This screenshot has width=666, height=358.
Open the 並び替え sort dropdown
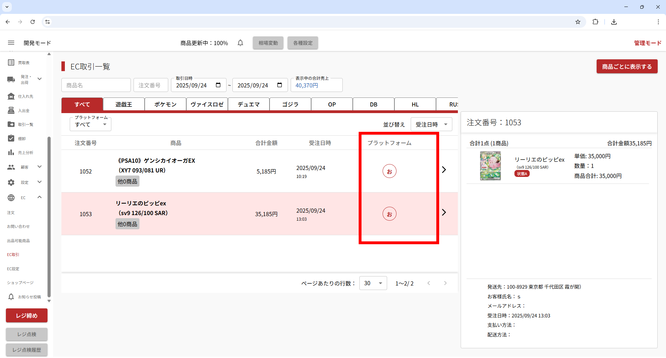[431, 125]
